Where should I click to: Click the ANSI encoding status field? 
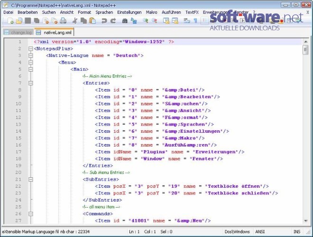(x=260, y=232)
